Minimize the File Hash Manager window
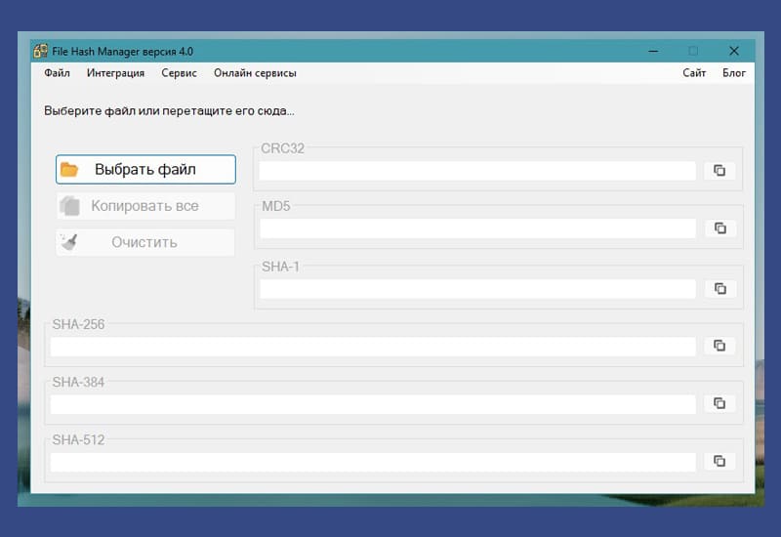The width and height of the screenshot is (781, 537). 653,51
